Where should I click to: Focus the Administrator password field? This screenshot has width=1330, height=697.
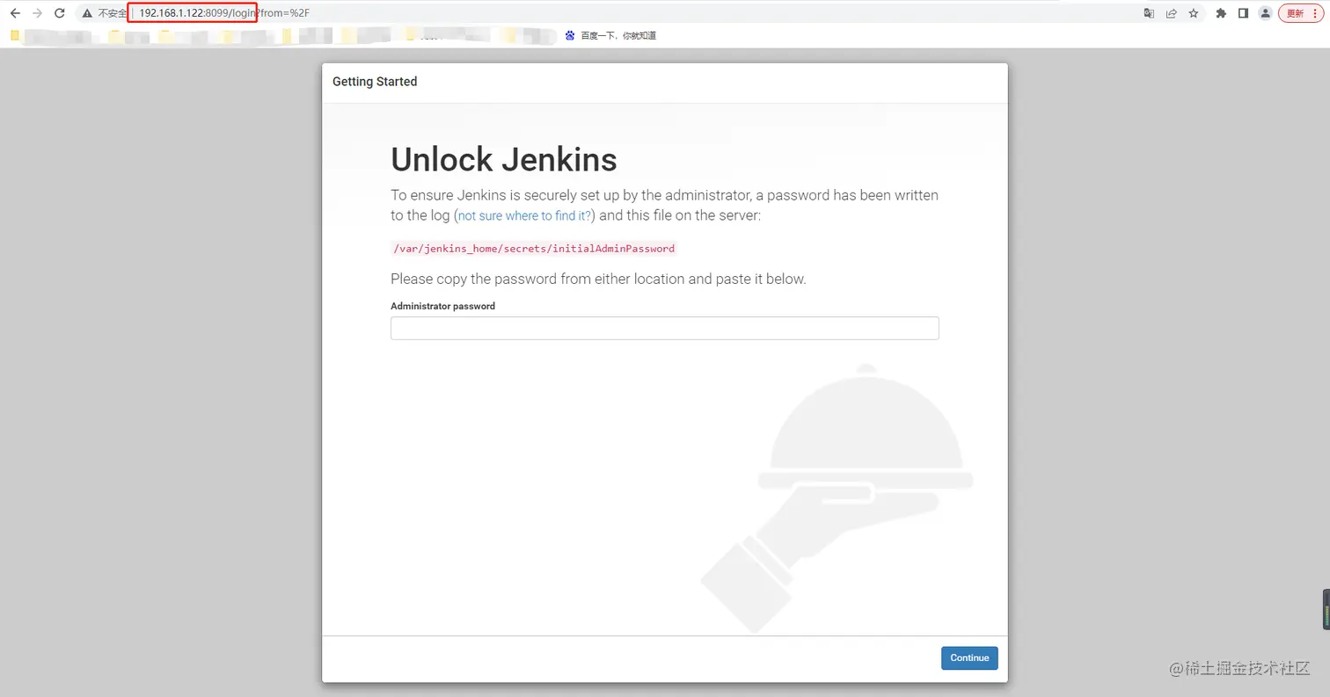click(665, 328)
